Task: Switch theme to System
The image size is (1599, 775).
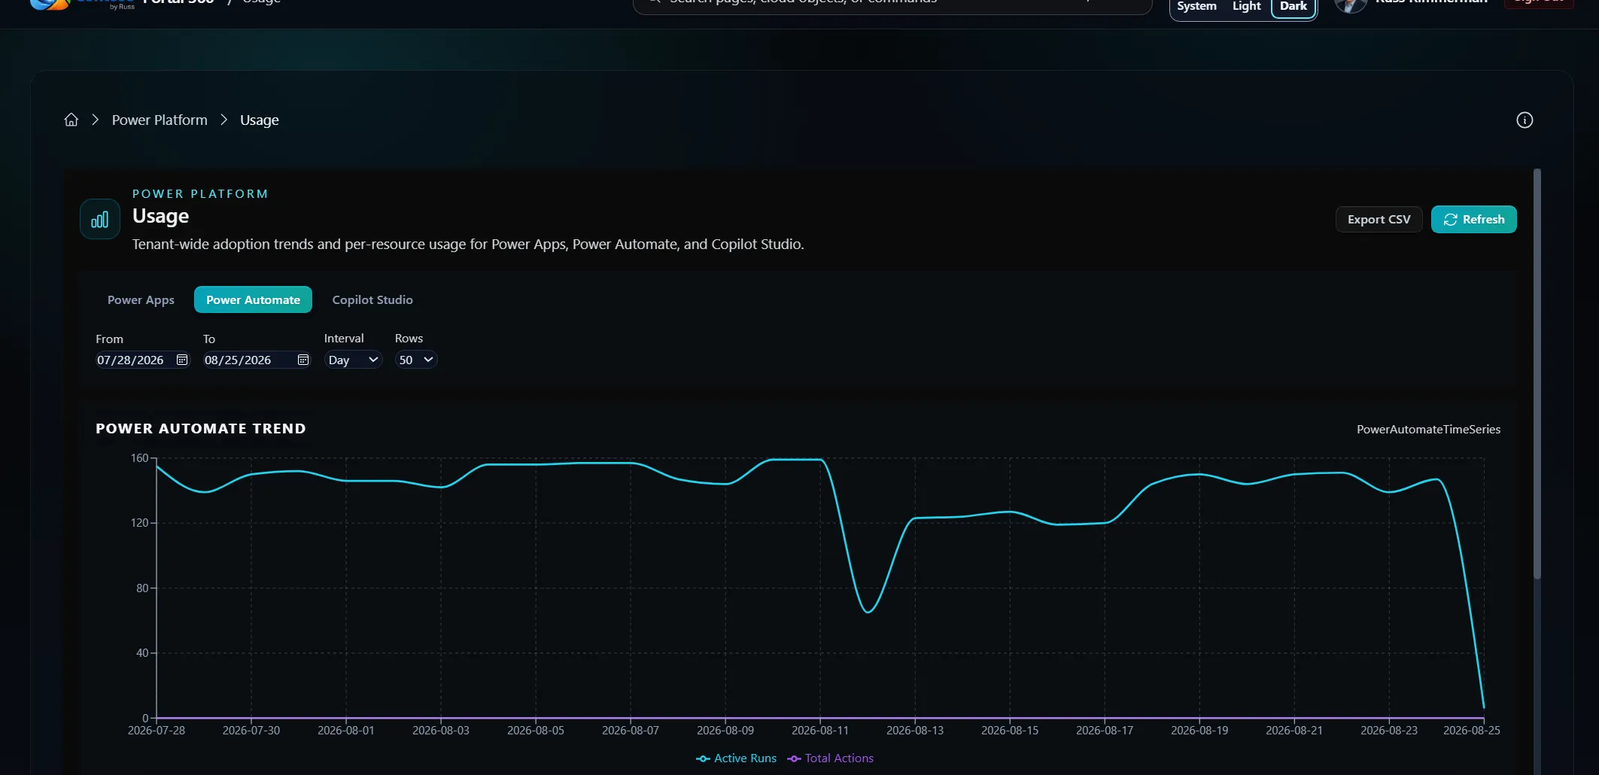Action: (1196, 6)
